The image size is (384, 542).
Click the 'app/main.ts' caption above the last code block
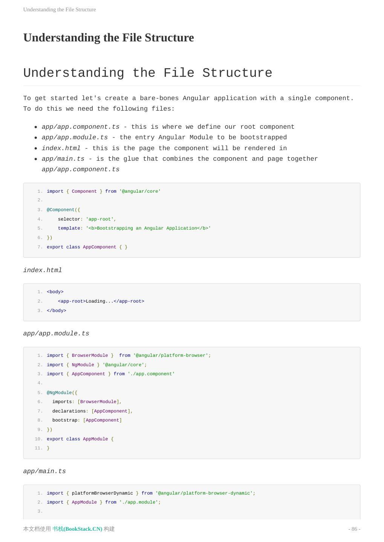[x=44, y=471]
